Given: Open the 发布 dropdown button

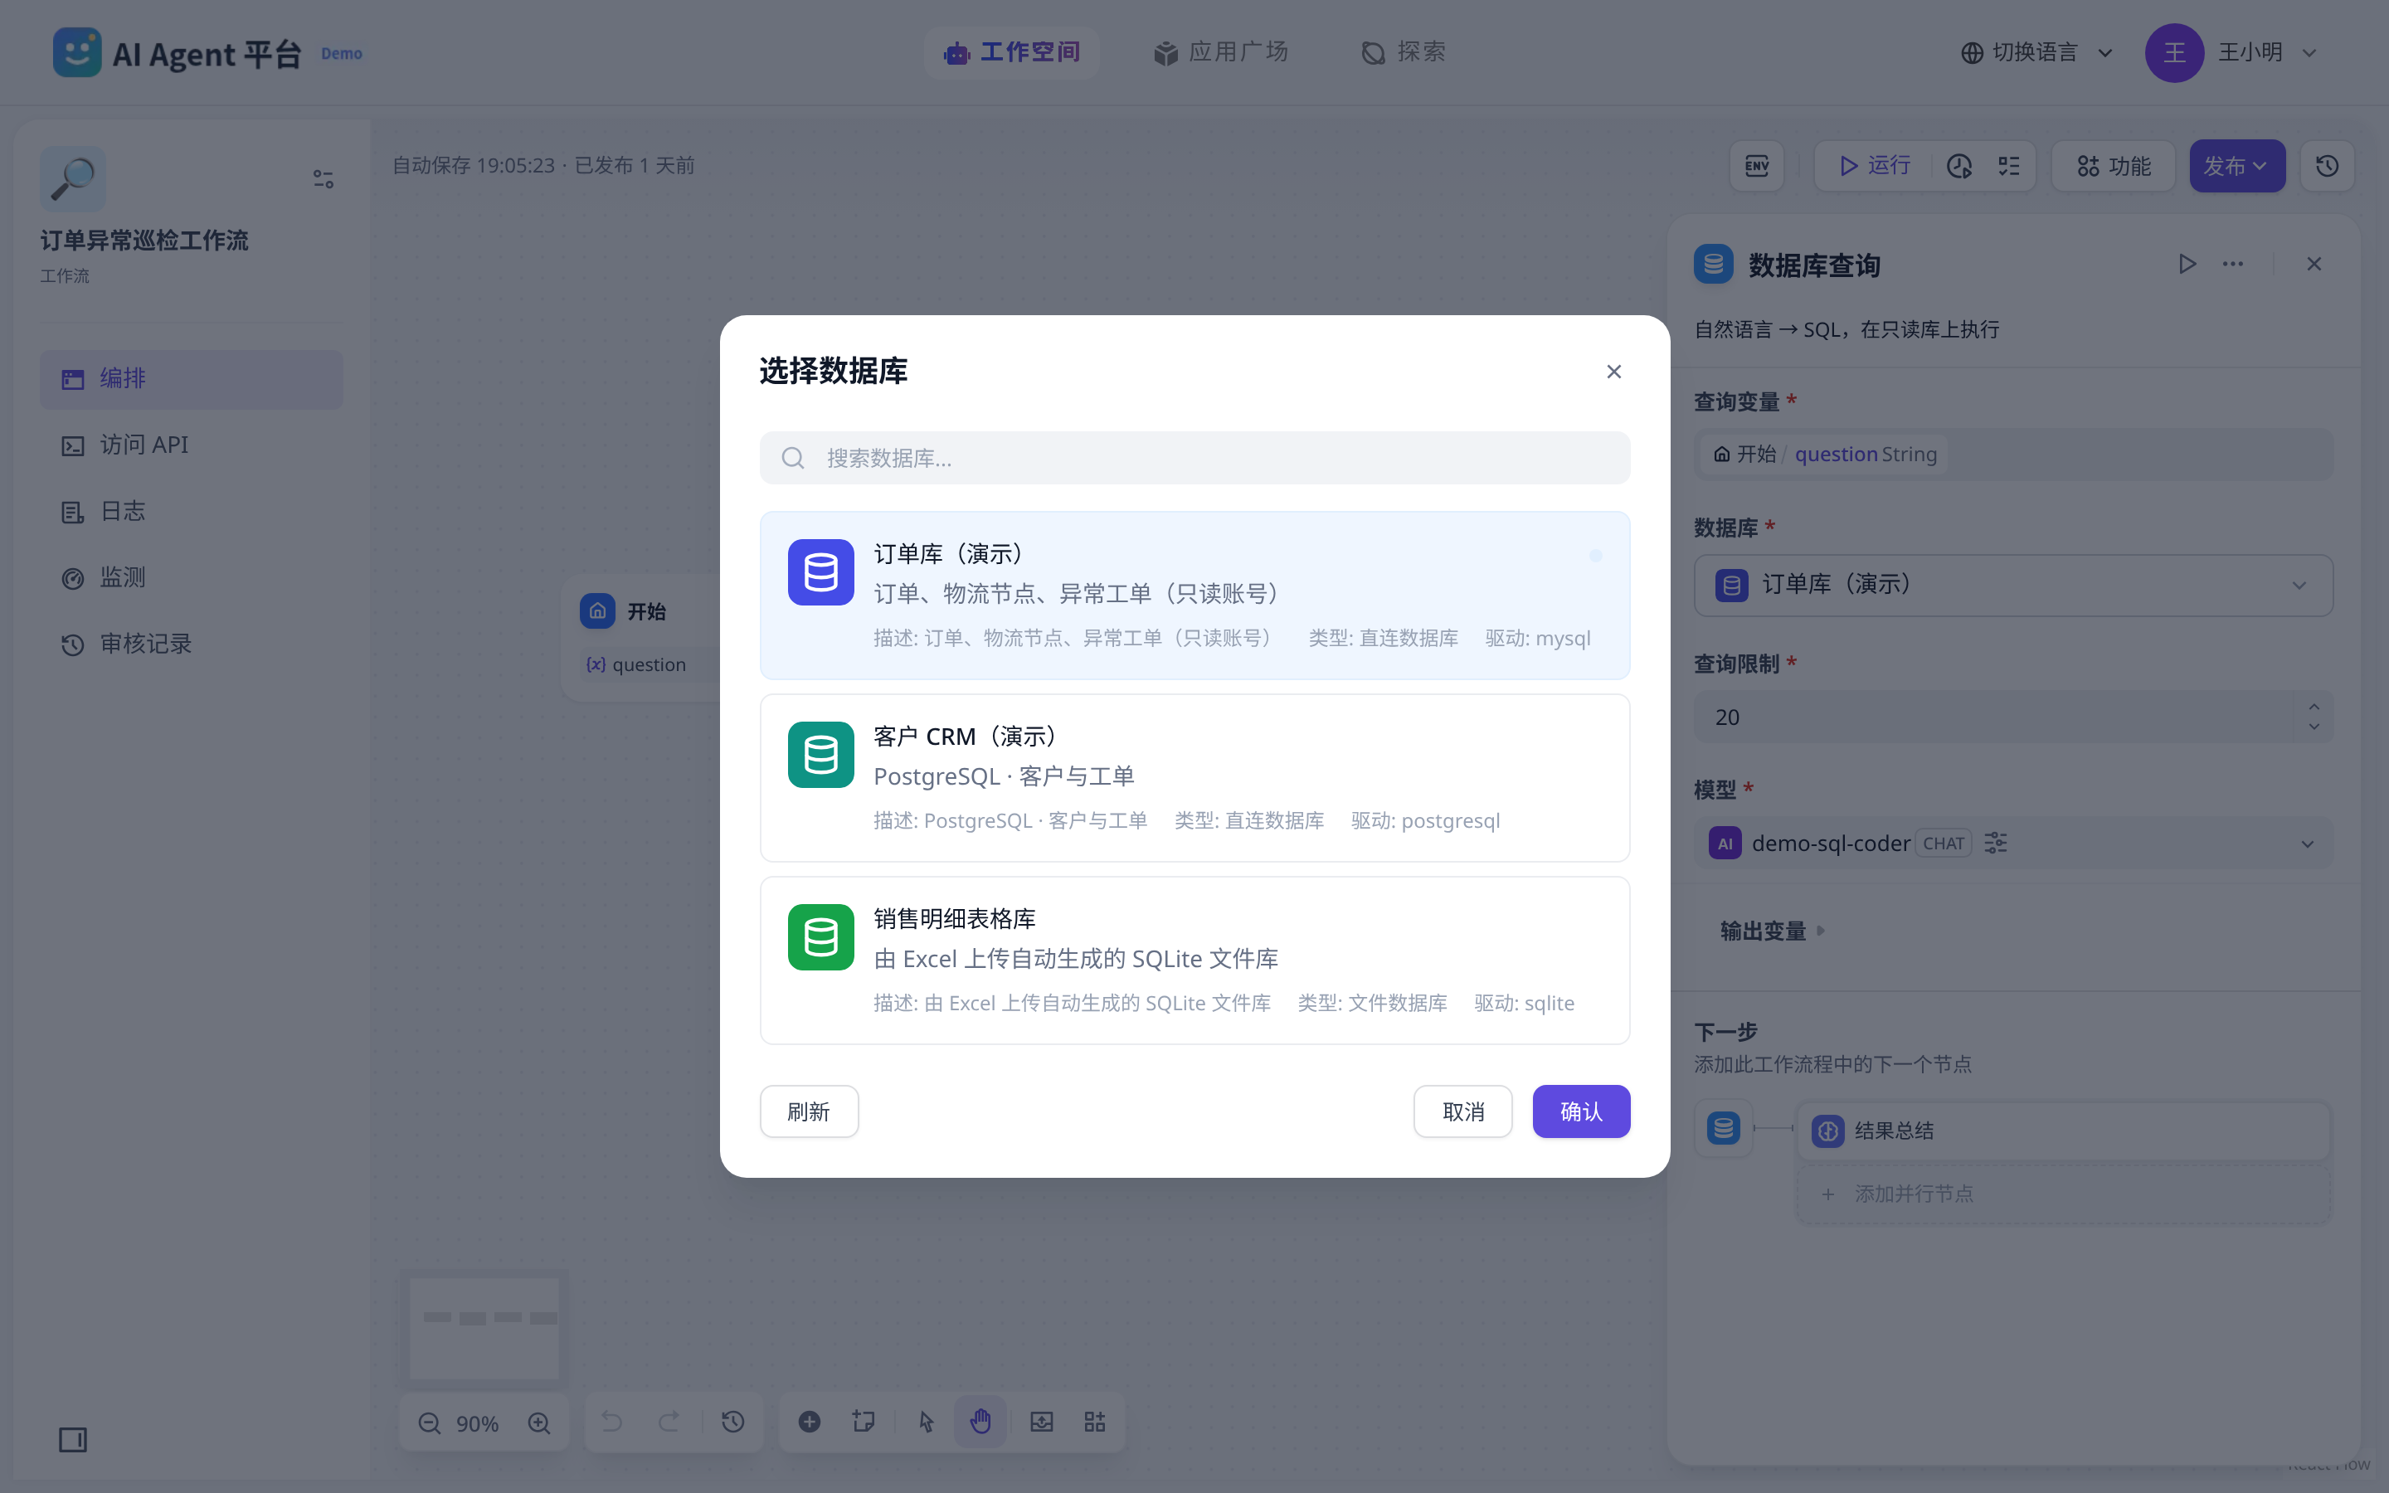Looking at the screenshot, I should (2237, 166).
